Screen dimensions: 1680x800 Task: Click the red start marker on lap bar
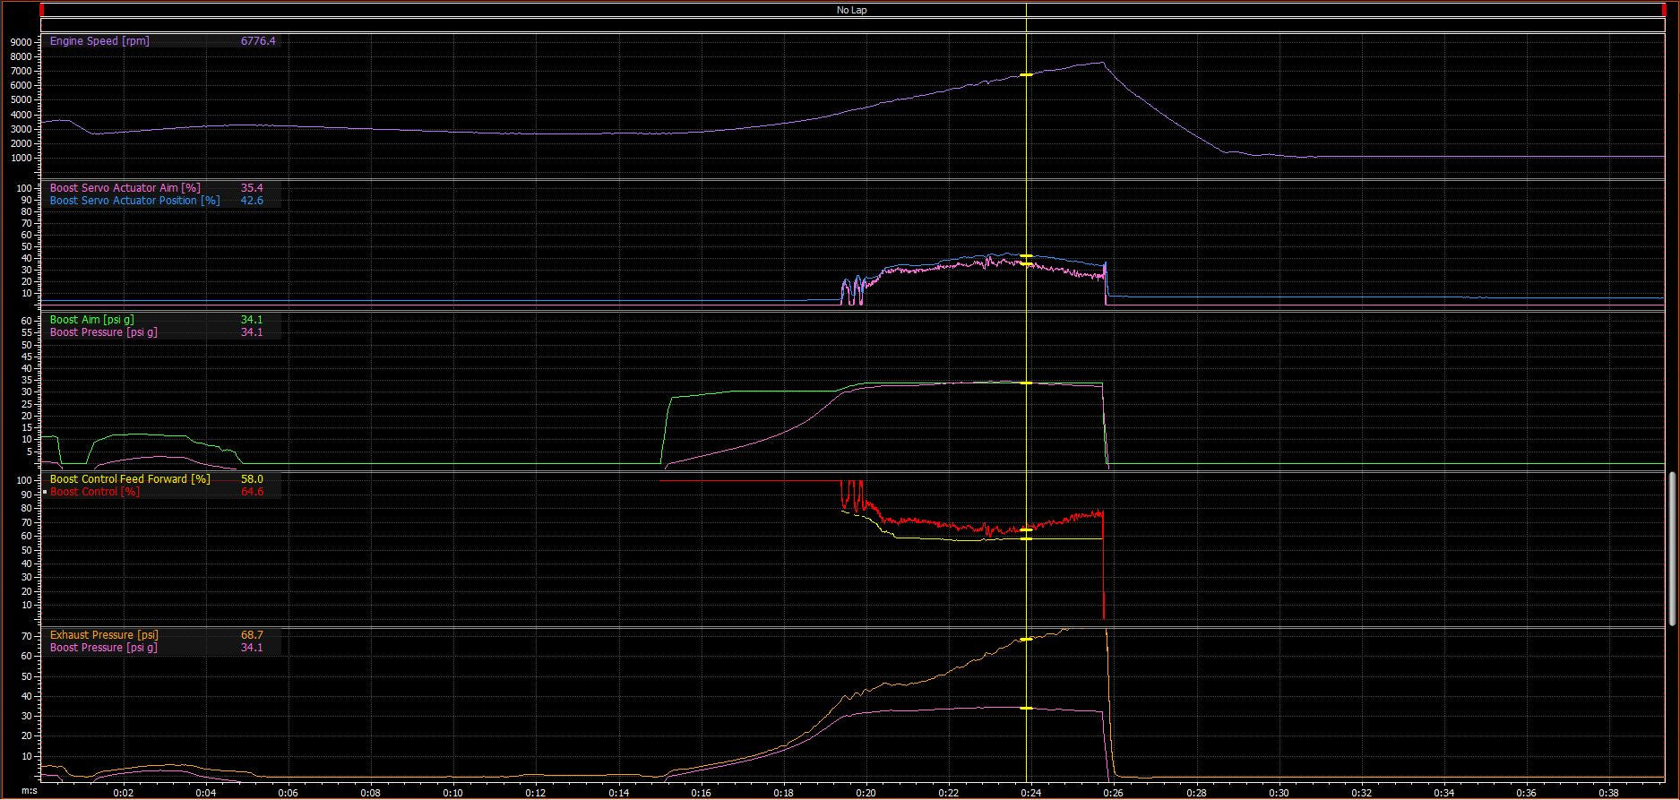click(x=42, y=10)
